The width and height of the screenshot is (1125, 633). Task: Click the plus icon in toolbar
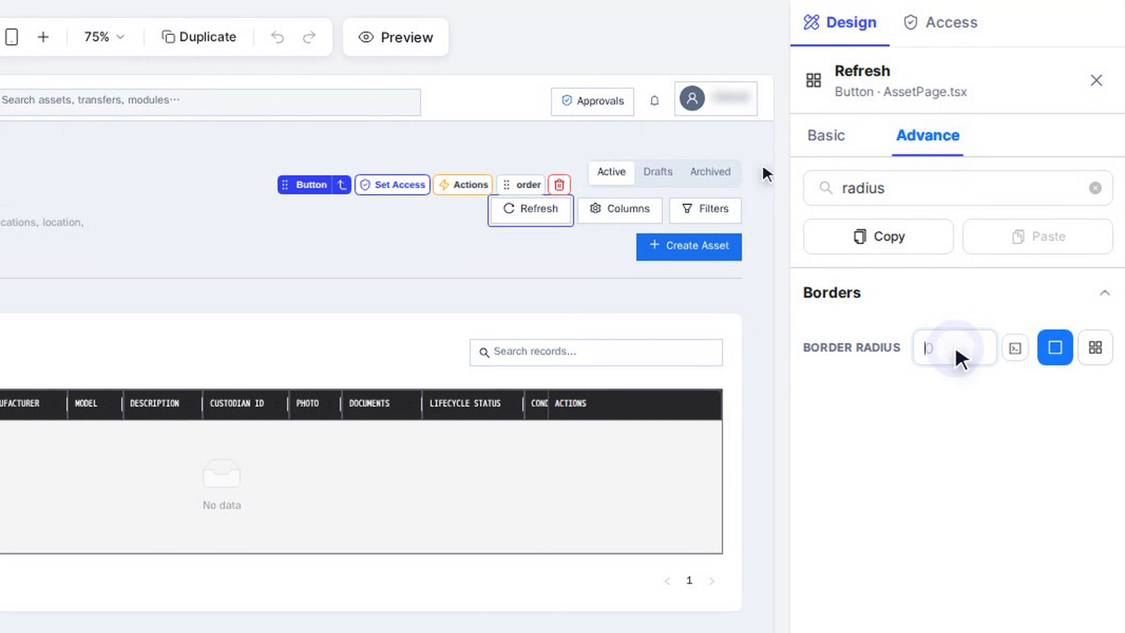pos(43,37)
